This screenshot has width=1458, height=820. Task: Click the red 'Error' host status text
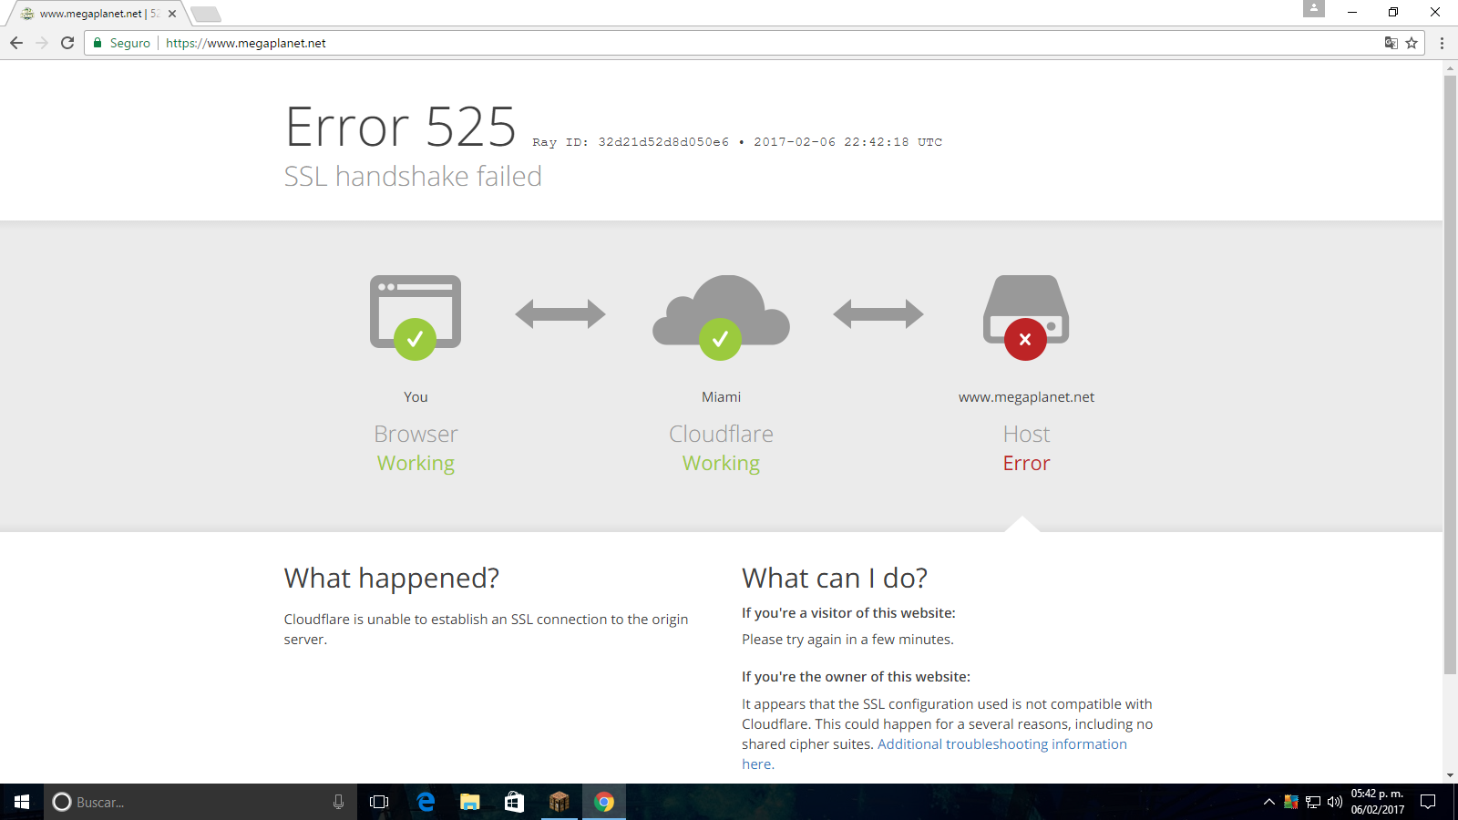pos(1026,463)
